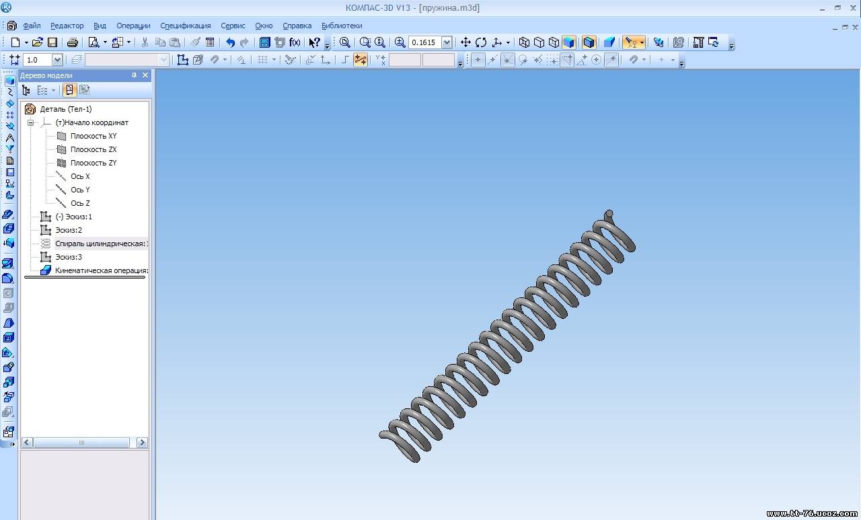The width and height of the screenshot is (861, 520).
Task: Switch to wireframe display mode
Action: click(x=525, y=42)
